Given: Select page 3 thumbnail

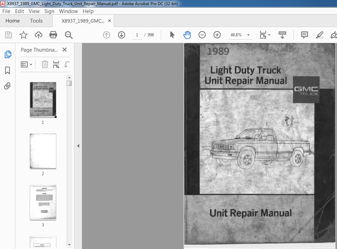Looking at the screenshot, I should point(43,202).
